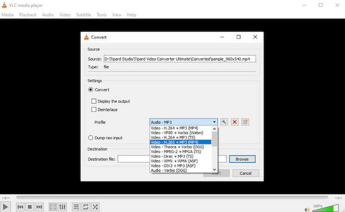
Task: Open the Tools menu
Action: pyautogui.click(x=101, y=15)
